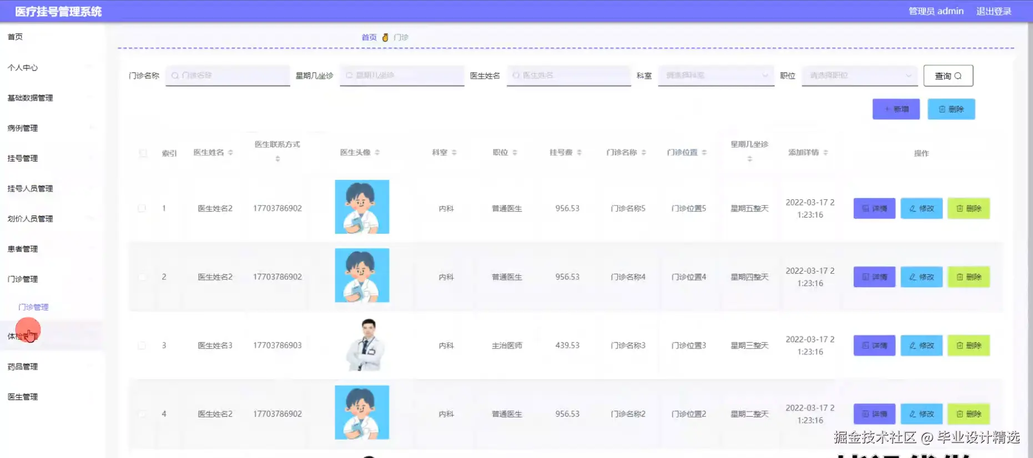1033x458 pixels.
Task: Sort table by 科室 column
Action: click(x=454, y=153)
